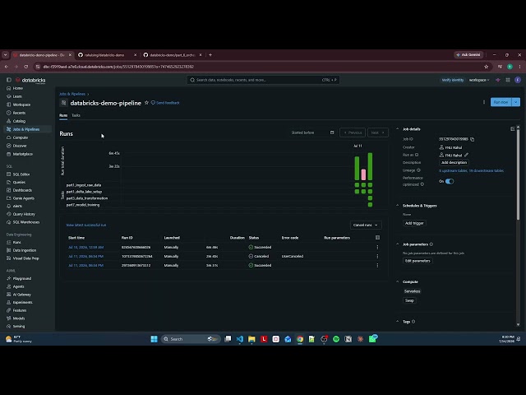The width and height of the screenshot is (526, 395).
Task: Collapse the Job parameters section
Action: click(398, 244)
